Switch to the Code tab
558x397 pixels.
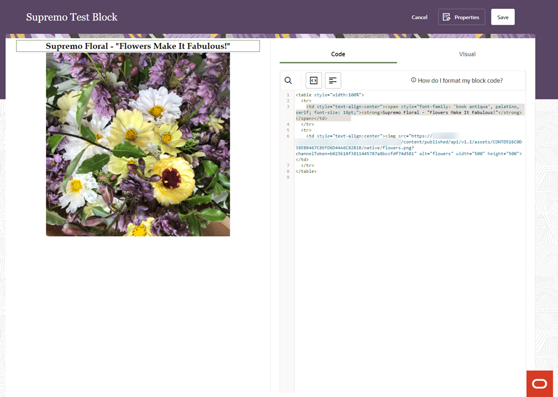pyautogui.click(x=338, y=54)
